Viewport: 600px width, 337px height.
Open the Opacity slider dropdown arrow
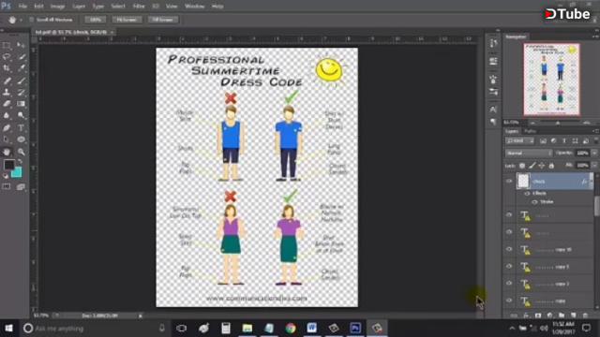pos(594,153)
